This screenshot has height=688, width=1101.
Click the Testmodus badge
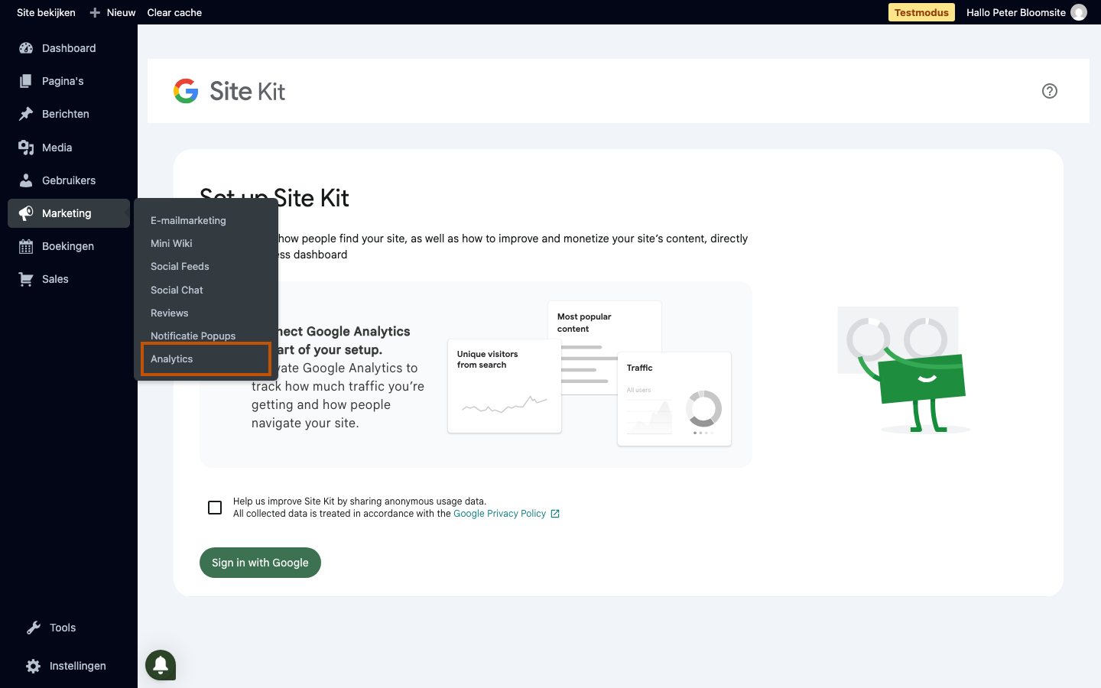click(x=921, y=12)
